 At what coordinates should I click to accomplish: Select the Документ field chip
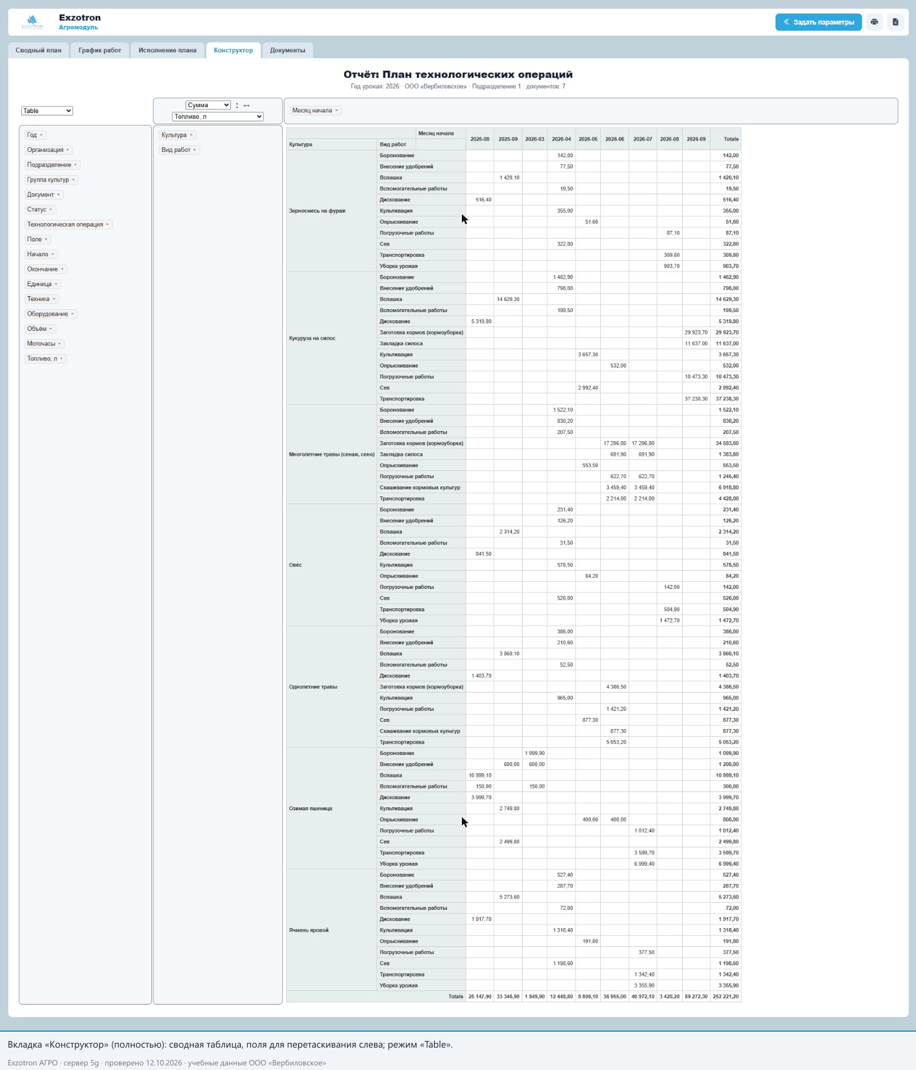pyautogui.click(x=44, y=195)
